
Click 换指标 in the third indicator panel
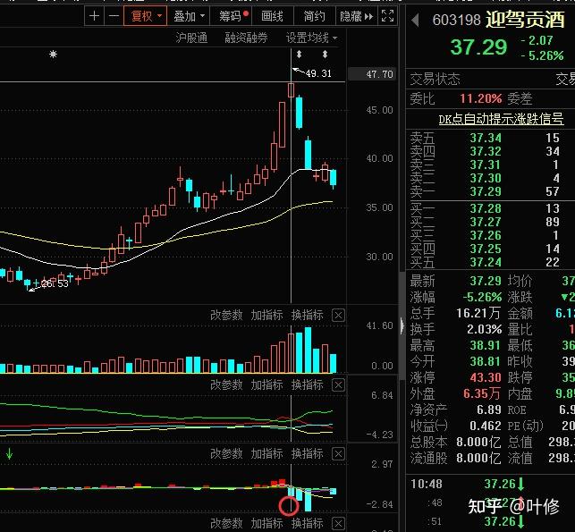tap(307, 453)
